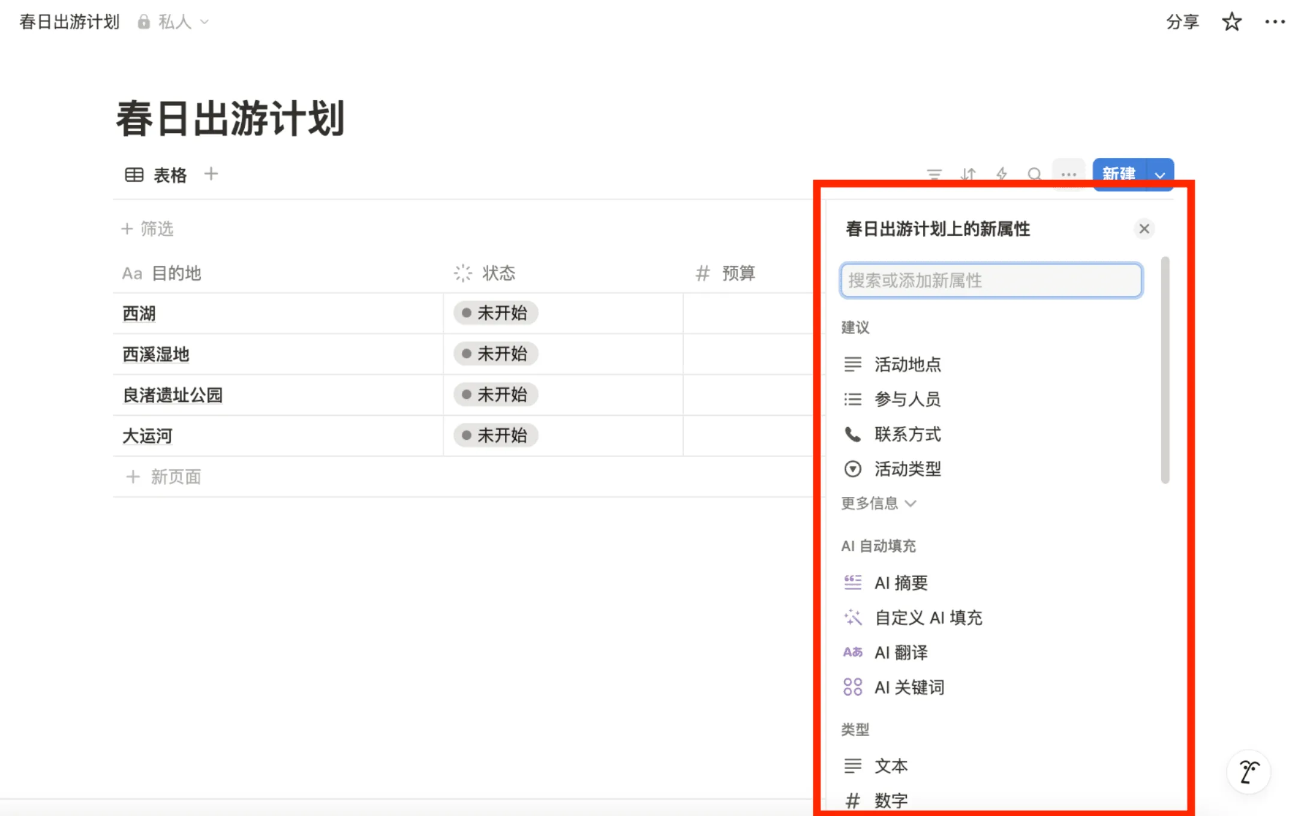Open the 大运河 row
The height and width of the screenshot is (816, 1292).
click(x=148, y=436)
